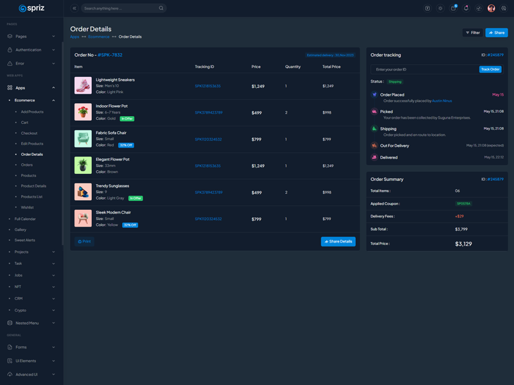The height and width of the screenshot is (385, 514).
Task: Click the Filter button
Action: pos(473,33)
